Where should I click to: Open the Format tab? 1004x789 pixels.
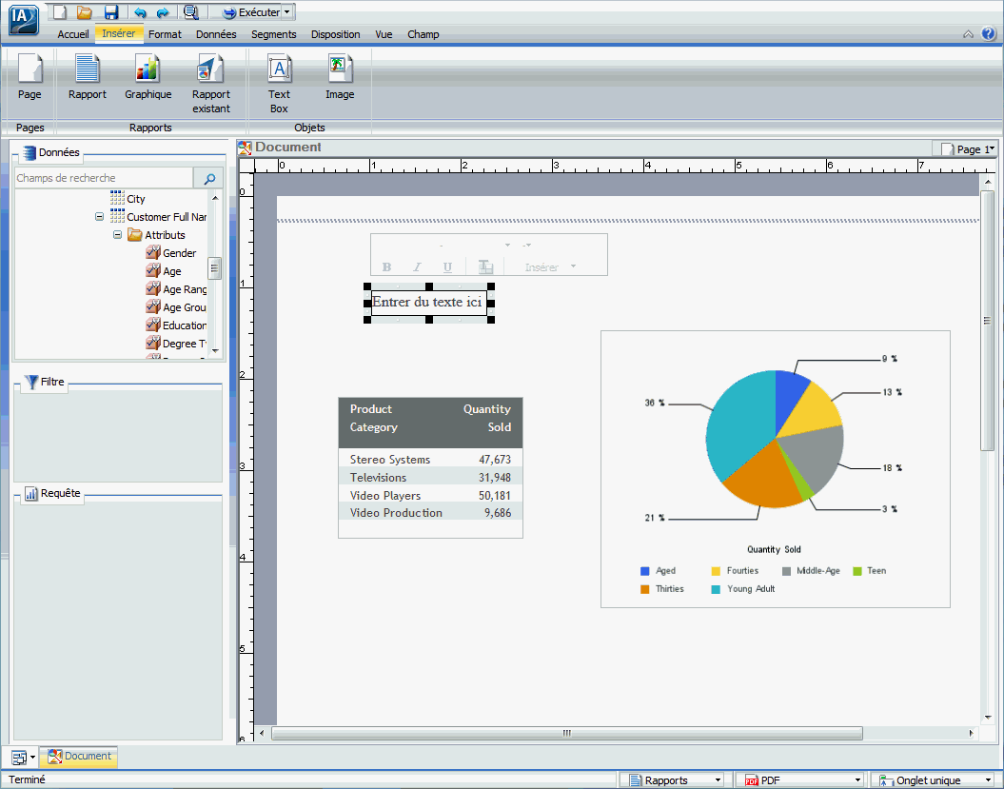(x=166, y=34)
